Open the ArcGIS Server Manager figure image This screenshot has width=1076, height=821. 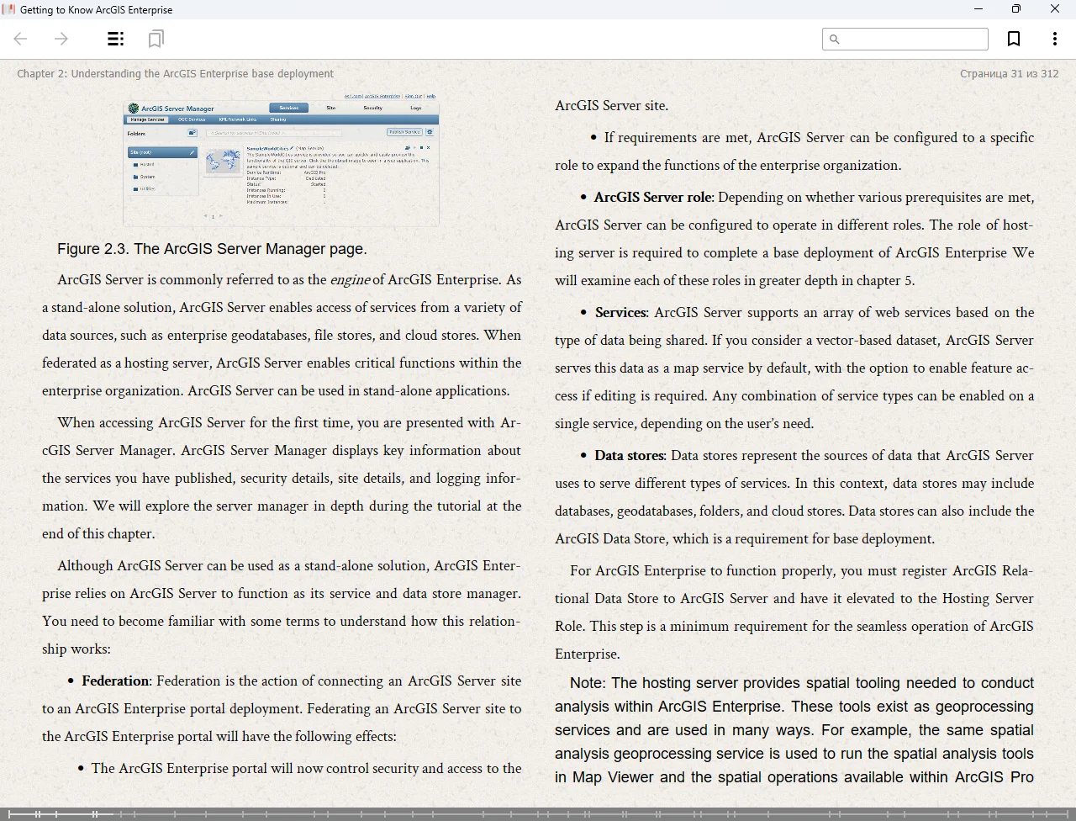point(281,160)
